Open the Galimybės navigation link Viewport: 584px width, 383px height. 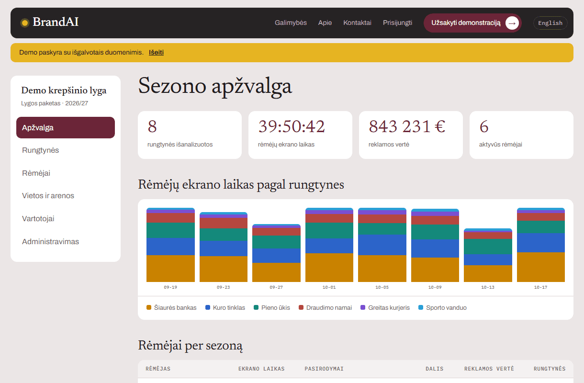[291, 23]
